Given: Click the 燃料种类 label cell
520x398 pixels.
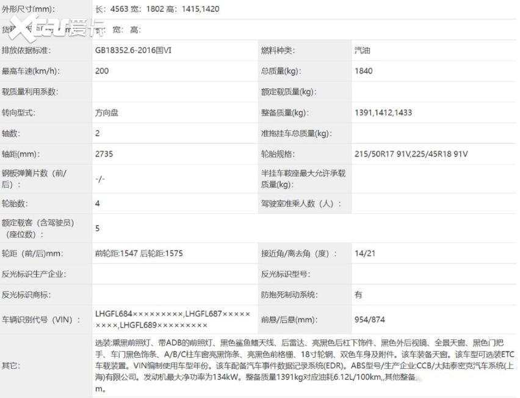Looking at the screenshot, I should [282, 51].
